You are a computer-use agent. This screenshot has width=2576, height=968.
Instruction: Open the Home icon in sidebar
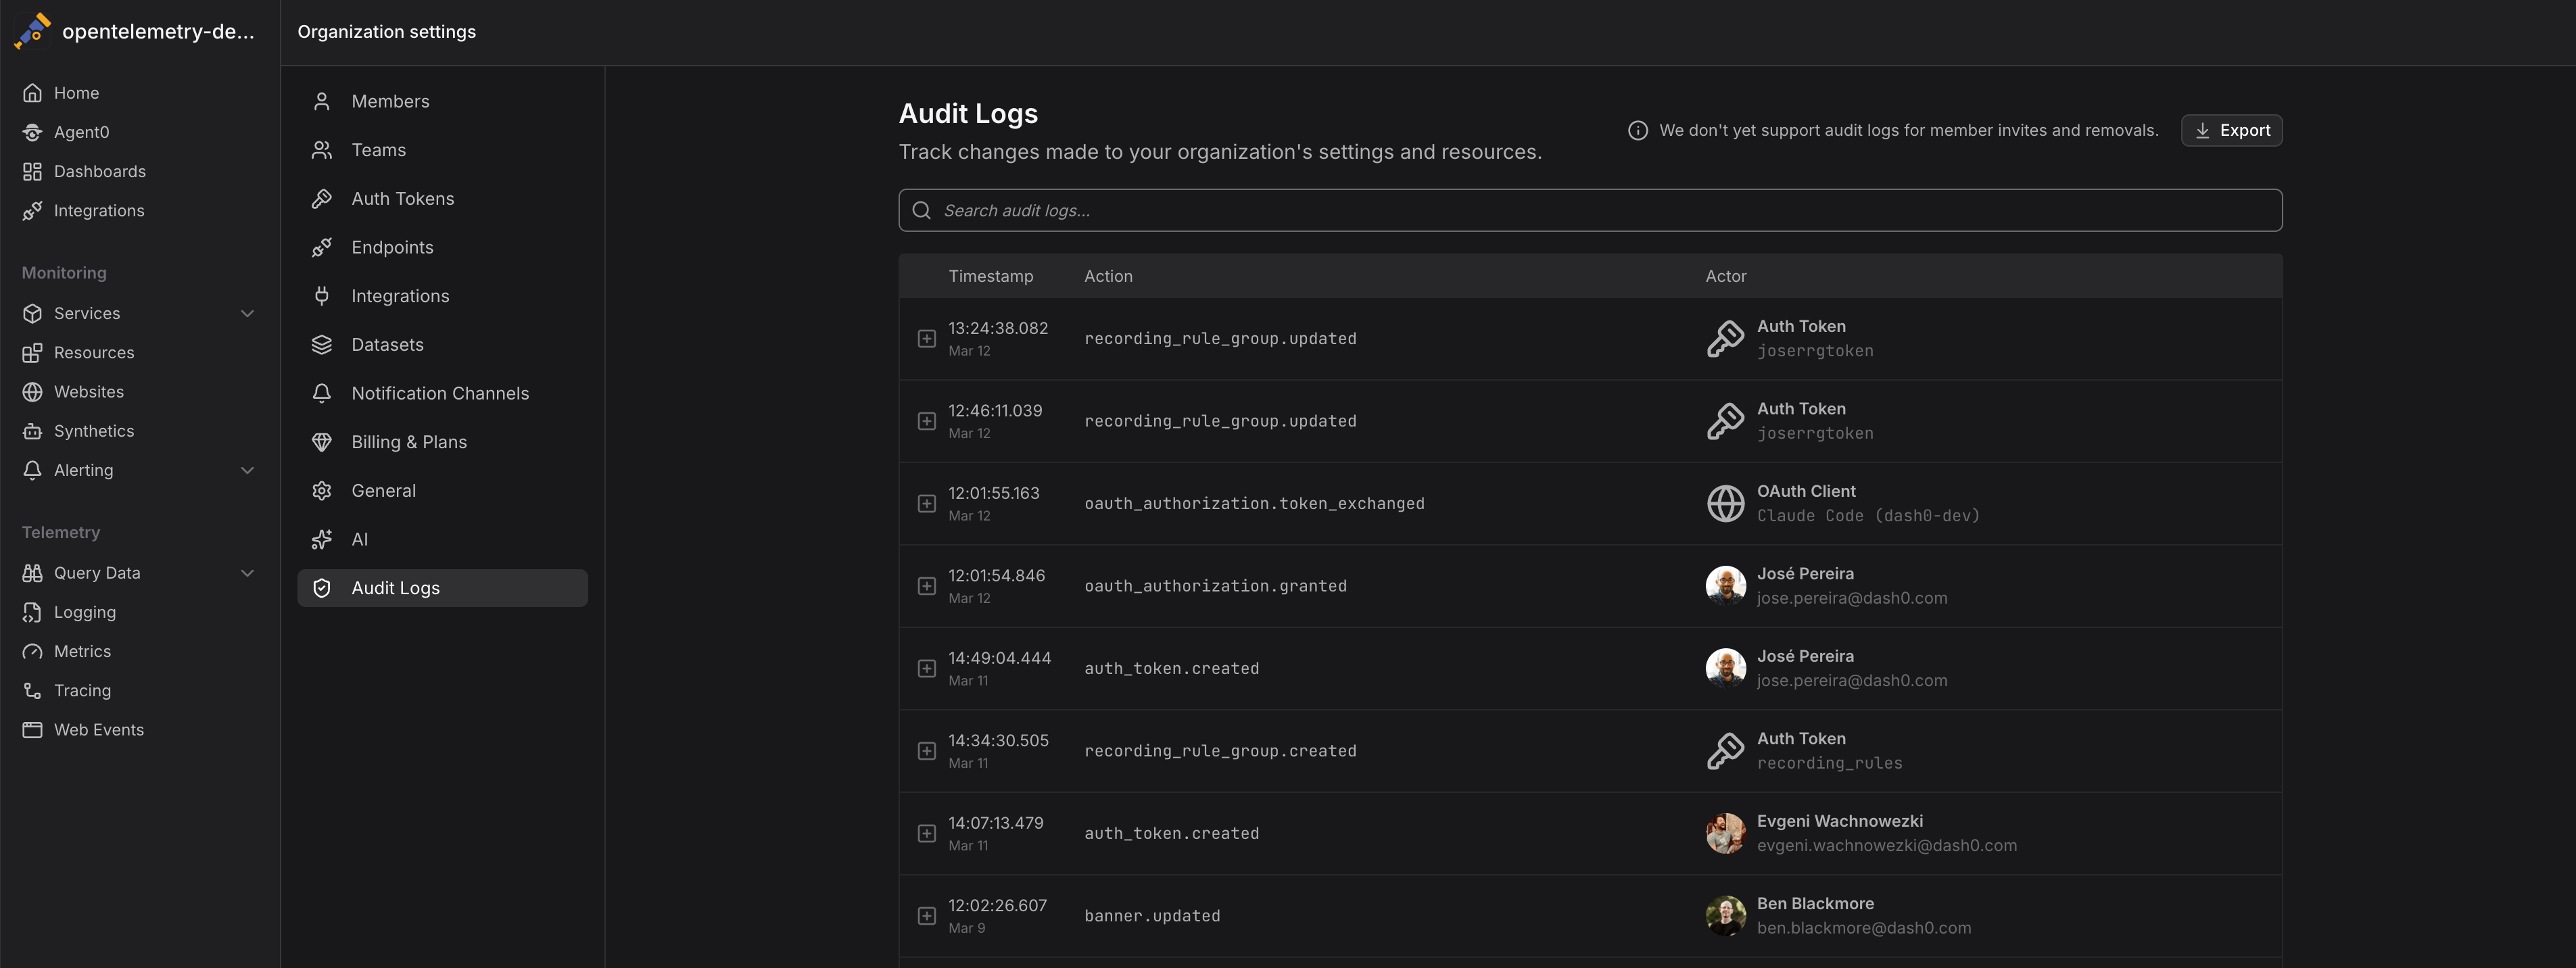click(33, 92)
